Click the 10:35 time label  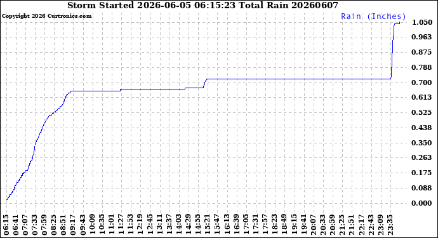[102, 225]
